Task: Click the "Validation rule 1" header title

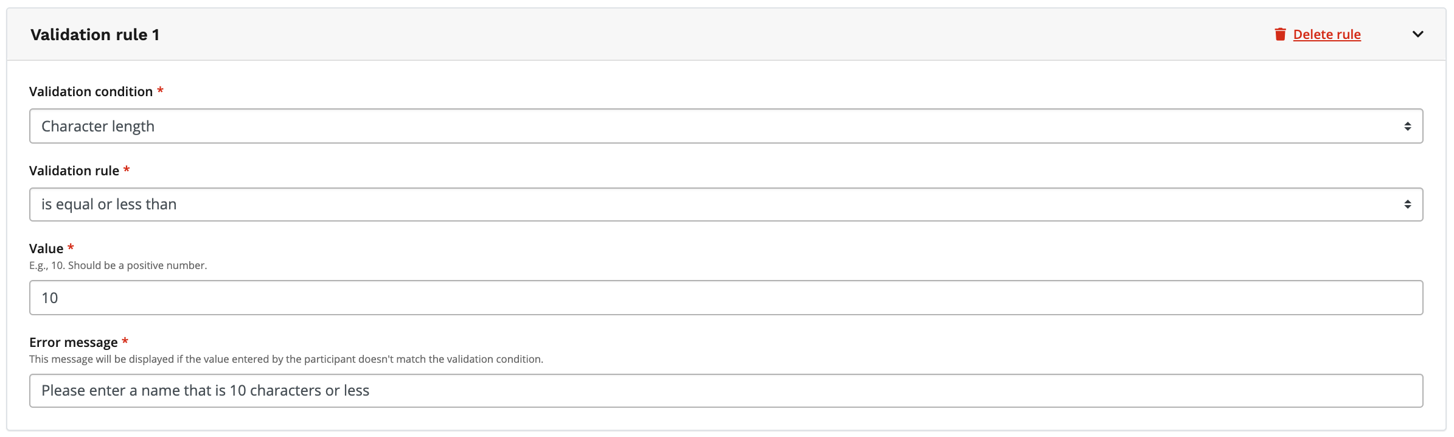Action: click(95, 35)
